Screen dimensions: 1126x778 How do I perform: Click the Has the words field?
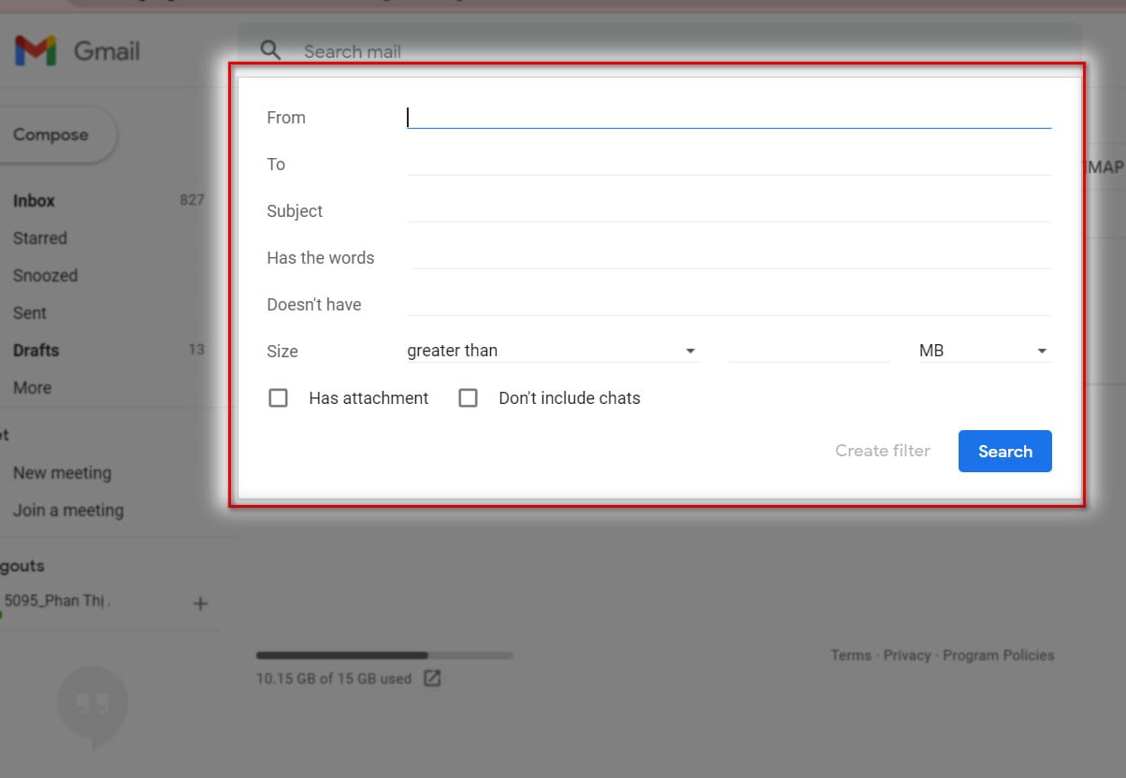point(732,256)
